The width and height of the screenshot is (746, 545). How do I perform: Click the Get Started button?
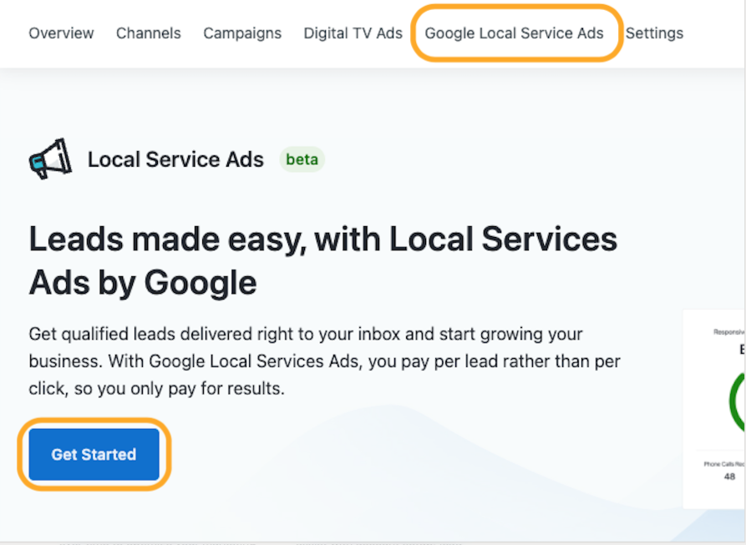click(94, 454)
